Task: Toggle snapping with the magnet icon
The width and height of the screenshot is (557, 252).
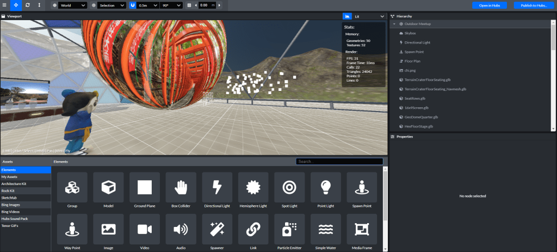Action: click(134, 5)
